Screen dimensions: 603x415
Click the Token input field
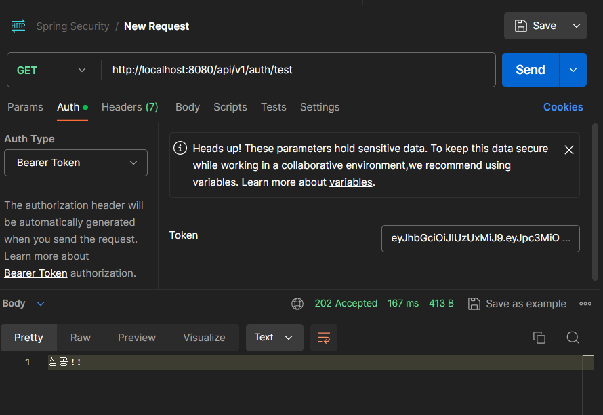(x=480, y=239)
